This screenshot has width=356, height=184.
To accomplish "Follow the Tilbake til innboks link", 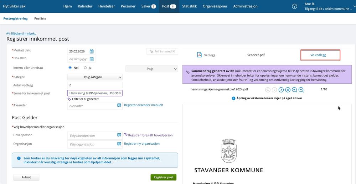I will tap(23, 33).
